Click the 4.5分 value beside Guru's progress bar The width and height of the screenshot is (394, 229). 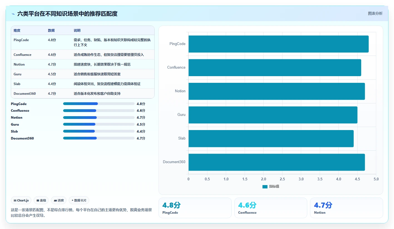pos(141,125)
